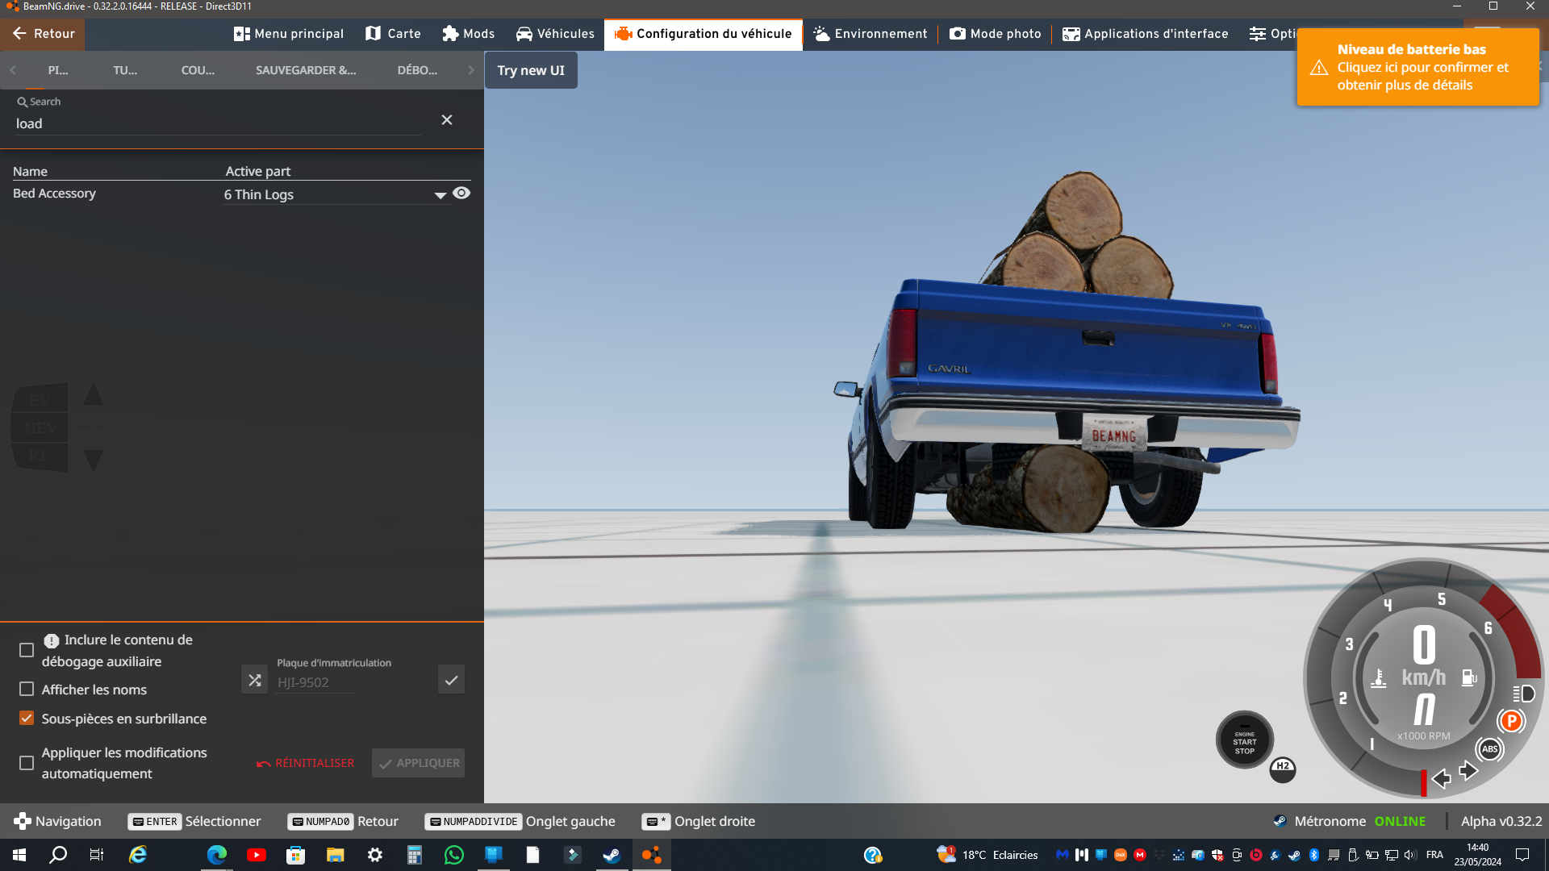1549x871 pixels.
Task: Uncheck 'Sous-pièces en surbrillance' checkbox
Action: coord(27,718)
